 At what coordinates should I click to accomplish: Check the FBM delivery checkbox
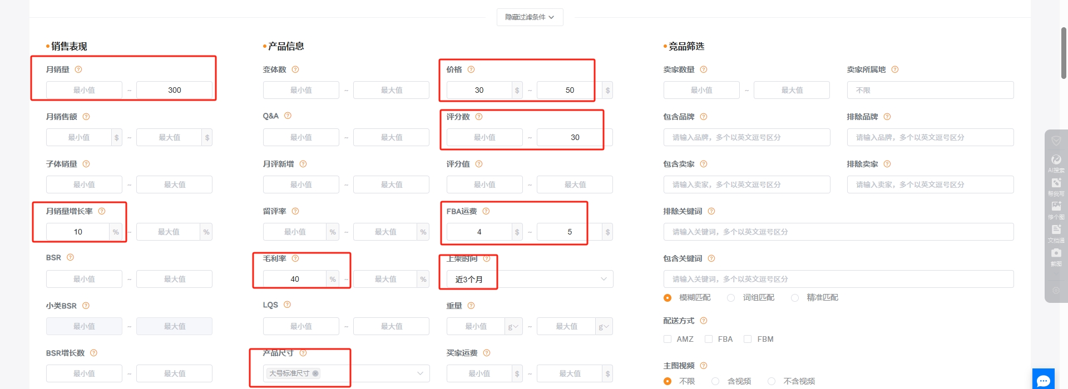[748, 339]
